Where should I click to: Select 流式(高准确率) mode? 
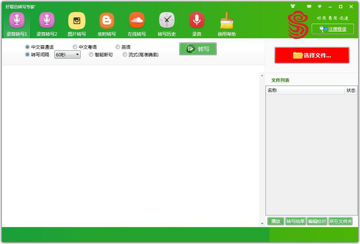(141, 55)
